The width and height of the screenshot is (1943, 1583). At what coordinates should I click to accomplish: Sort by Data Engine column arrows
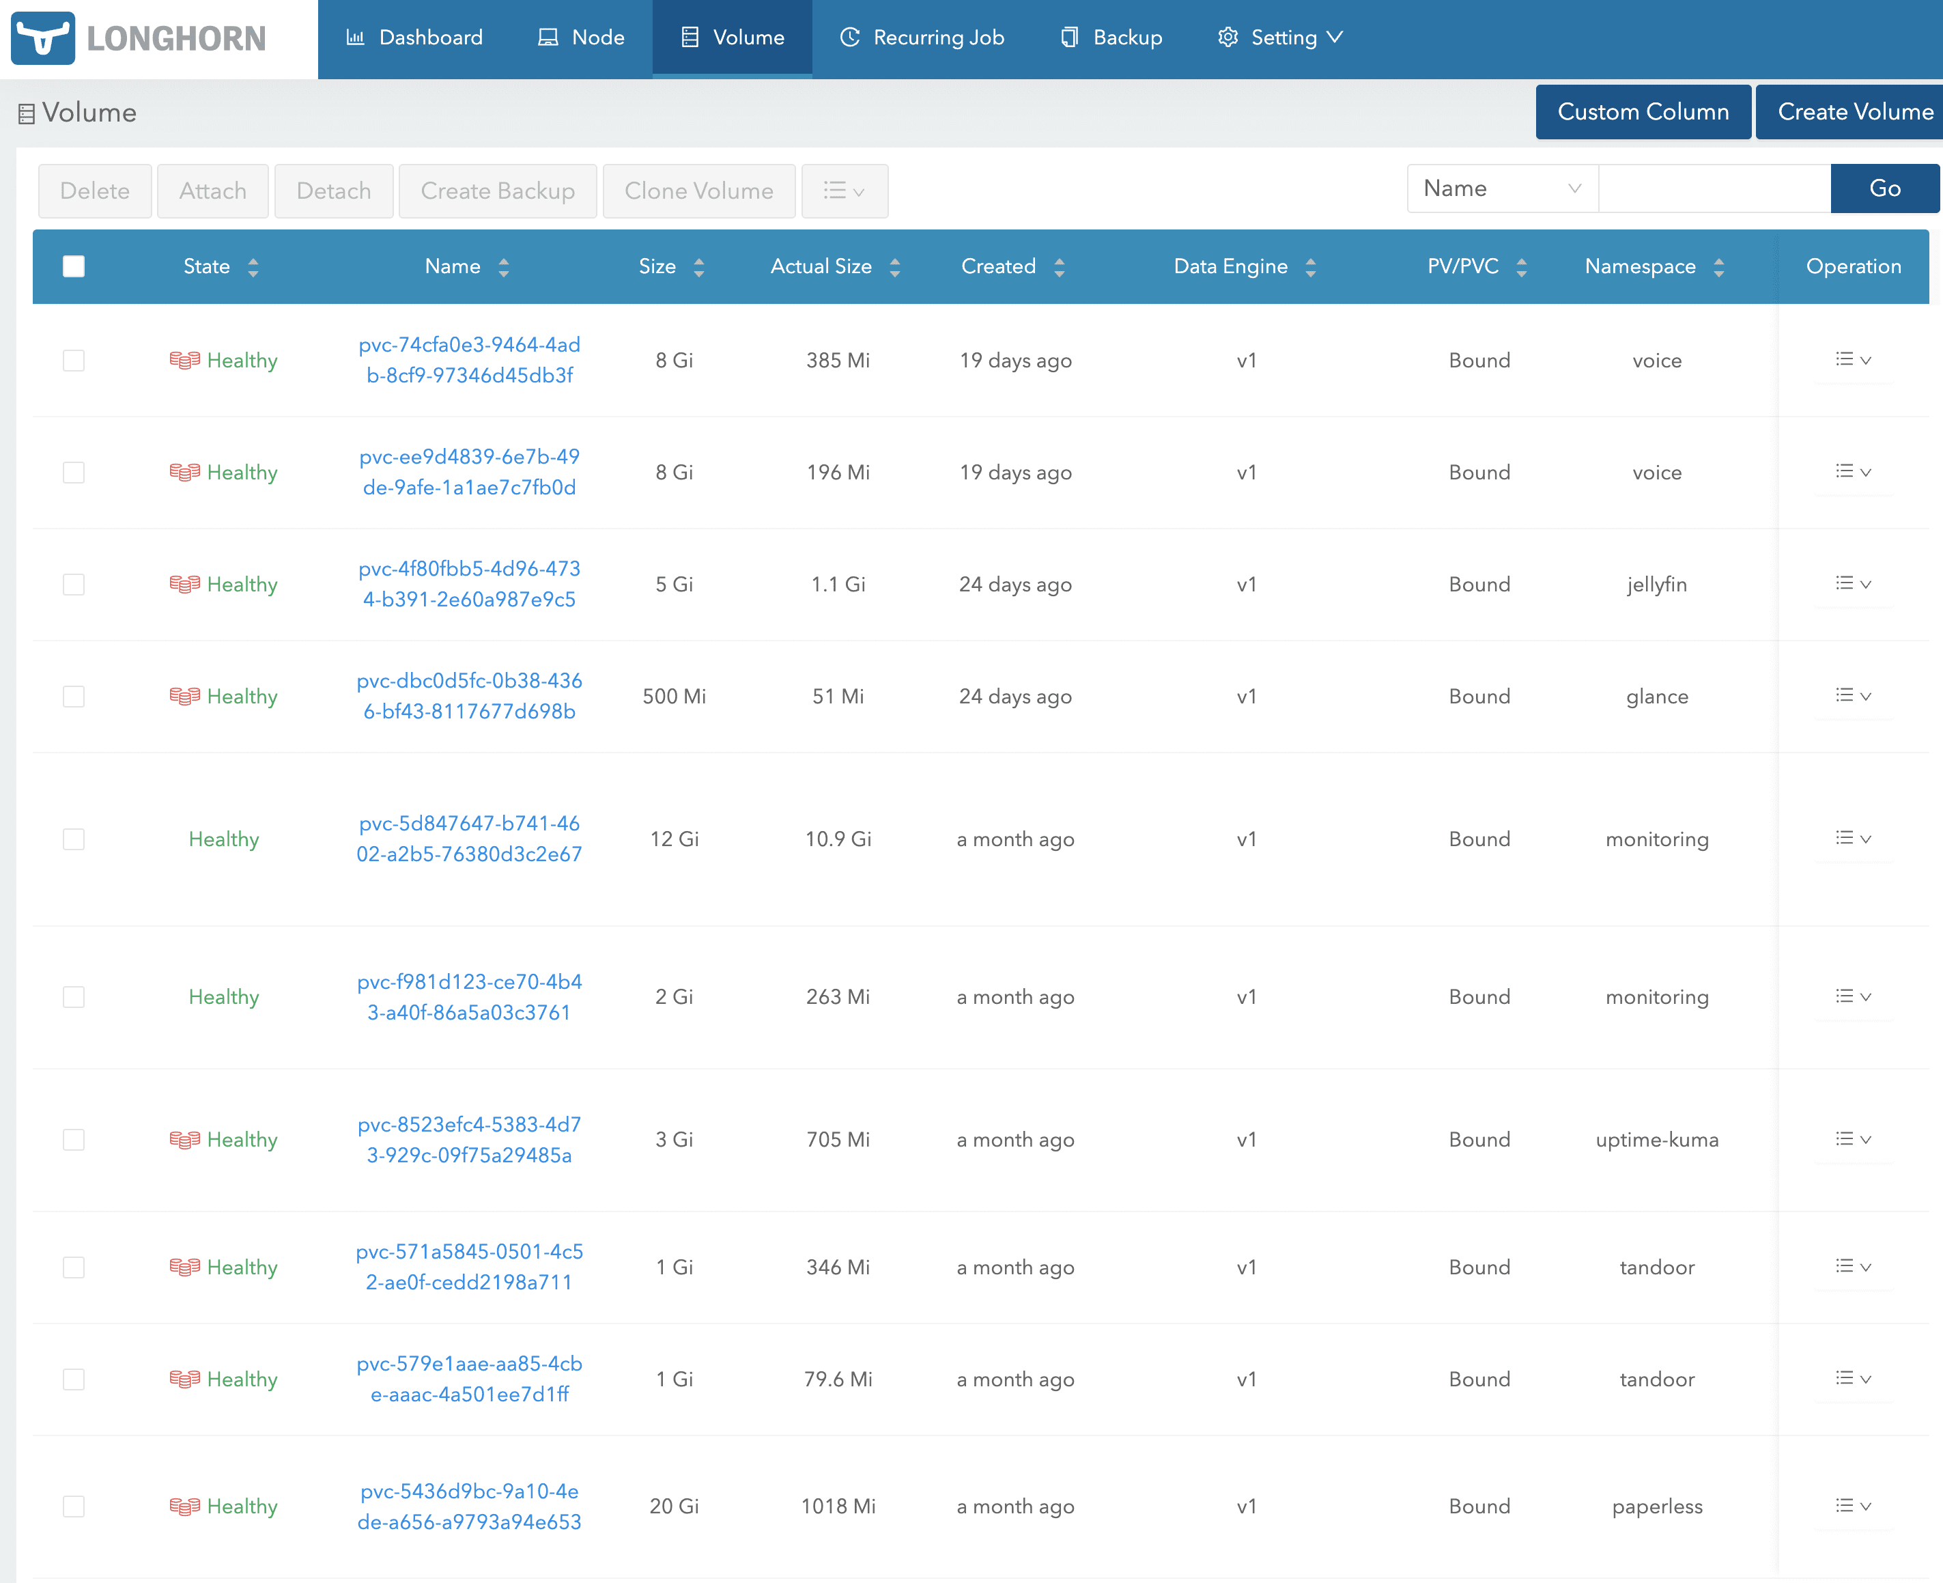pos(1311,267)
